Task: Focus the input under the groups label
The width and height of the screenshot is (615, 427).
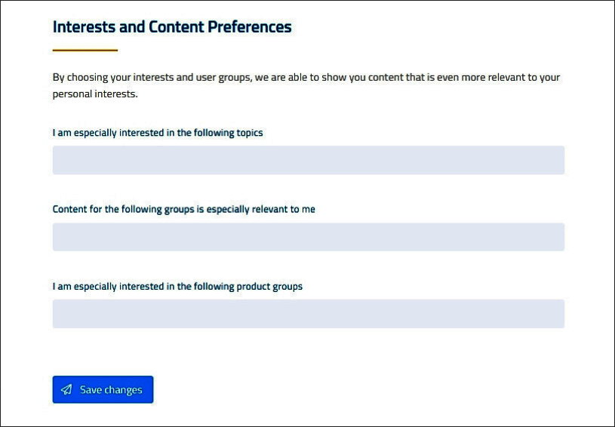Action: [308, 237]
